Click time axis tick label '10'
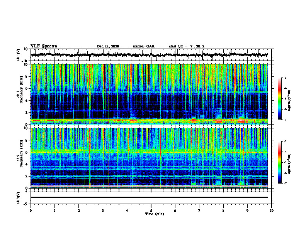306x236 pixels. 272,211
